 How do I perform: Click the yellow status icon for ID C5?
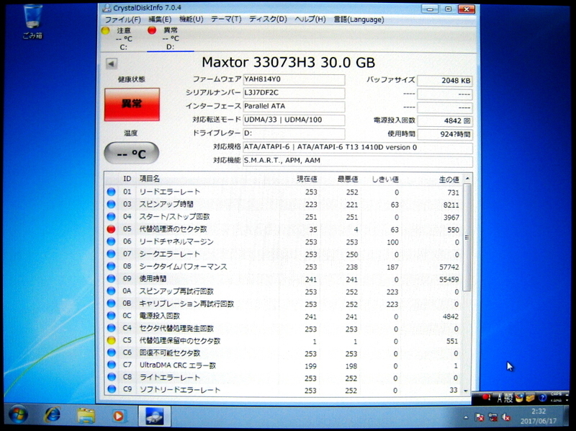point(112,340)
